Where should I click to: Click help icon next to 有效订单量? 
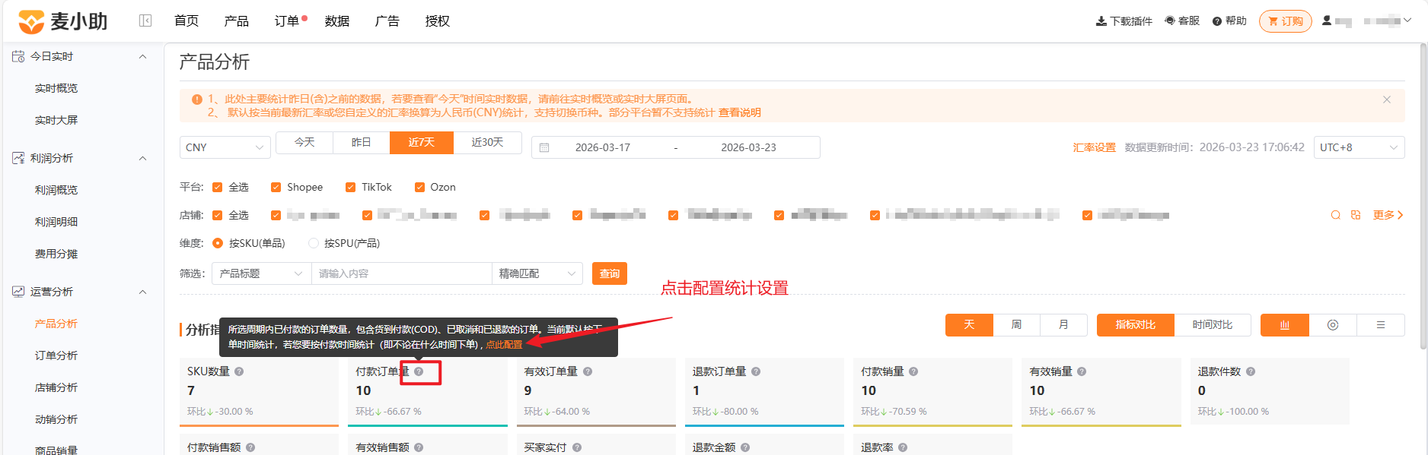(588, 371)
